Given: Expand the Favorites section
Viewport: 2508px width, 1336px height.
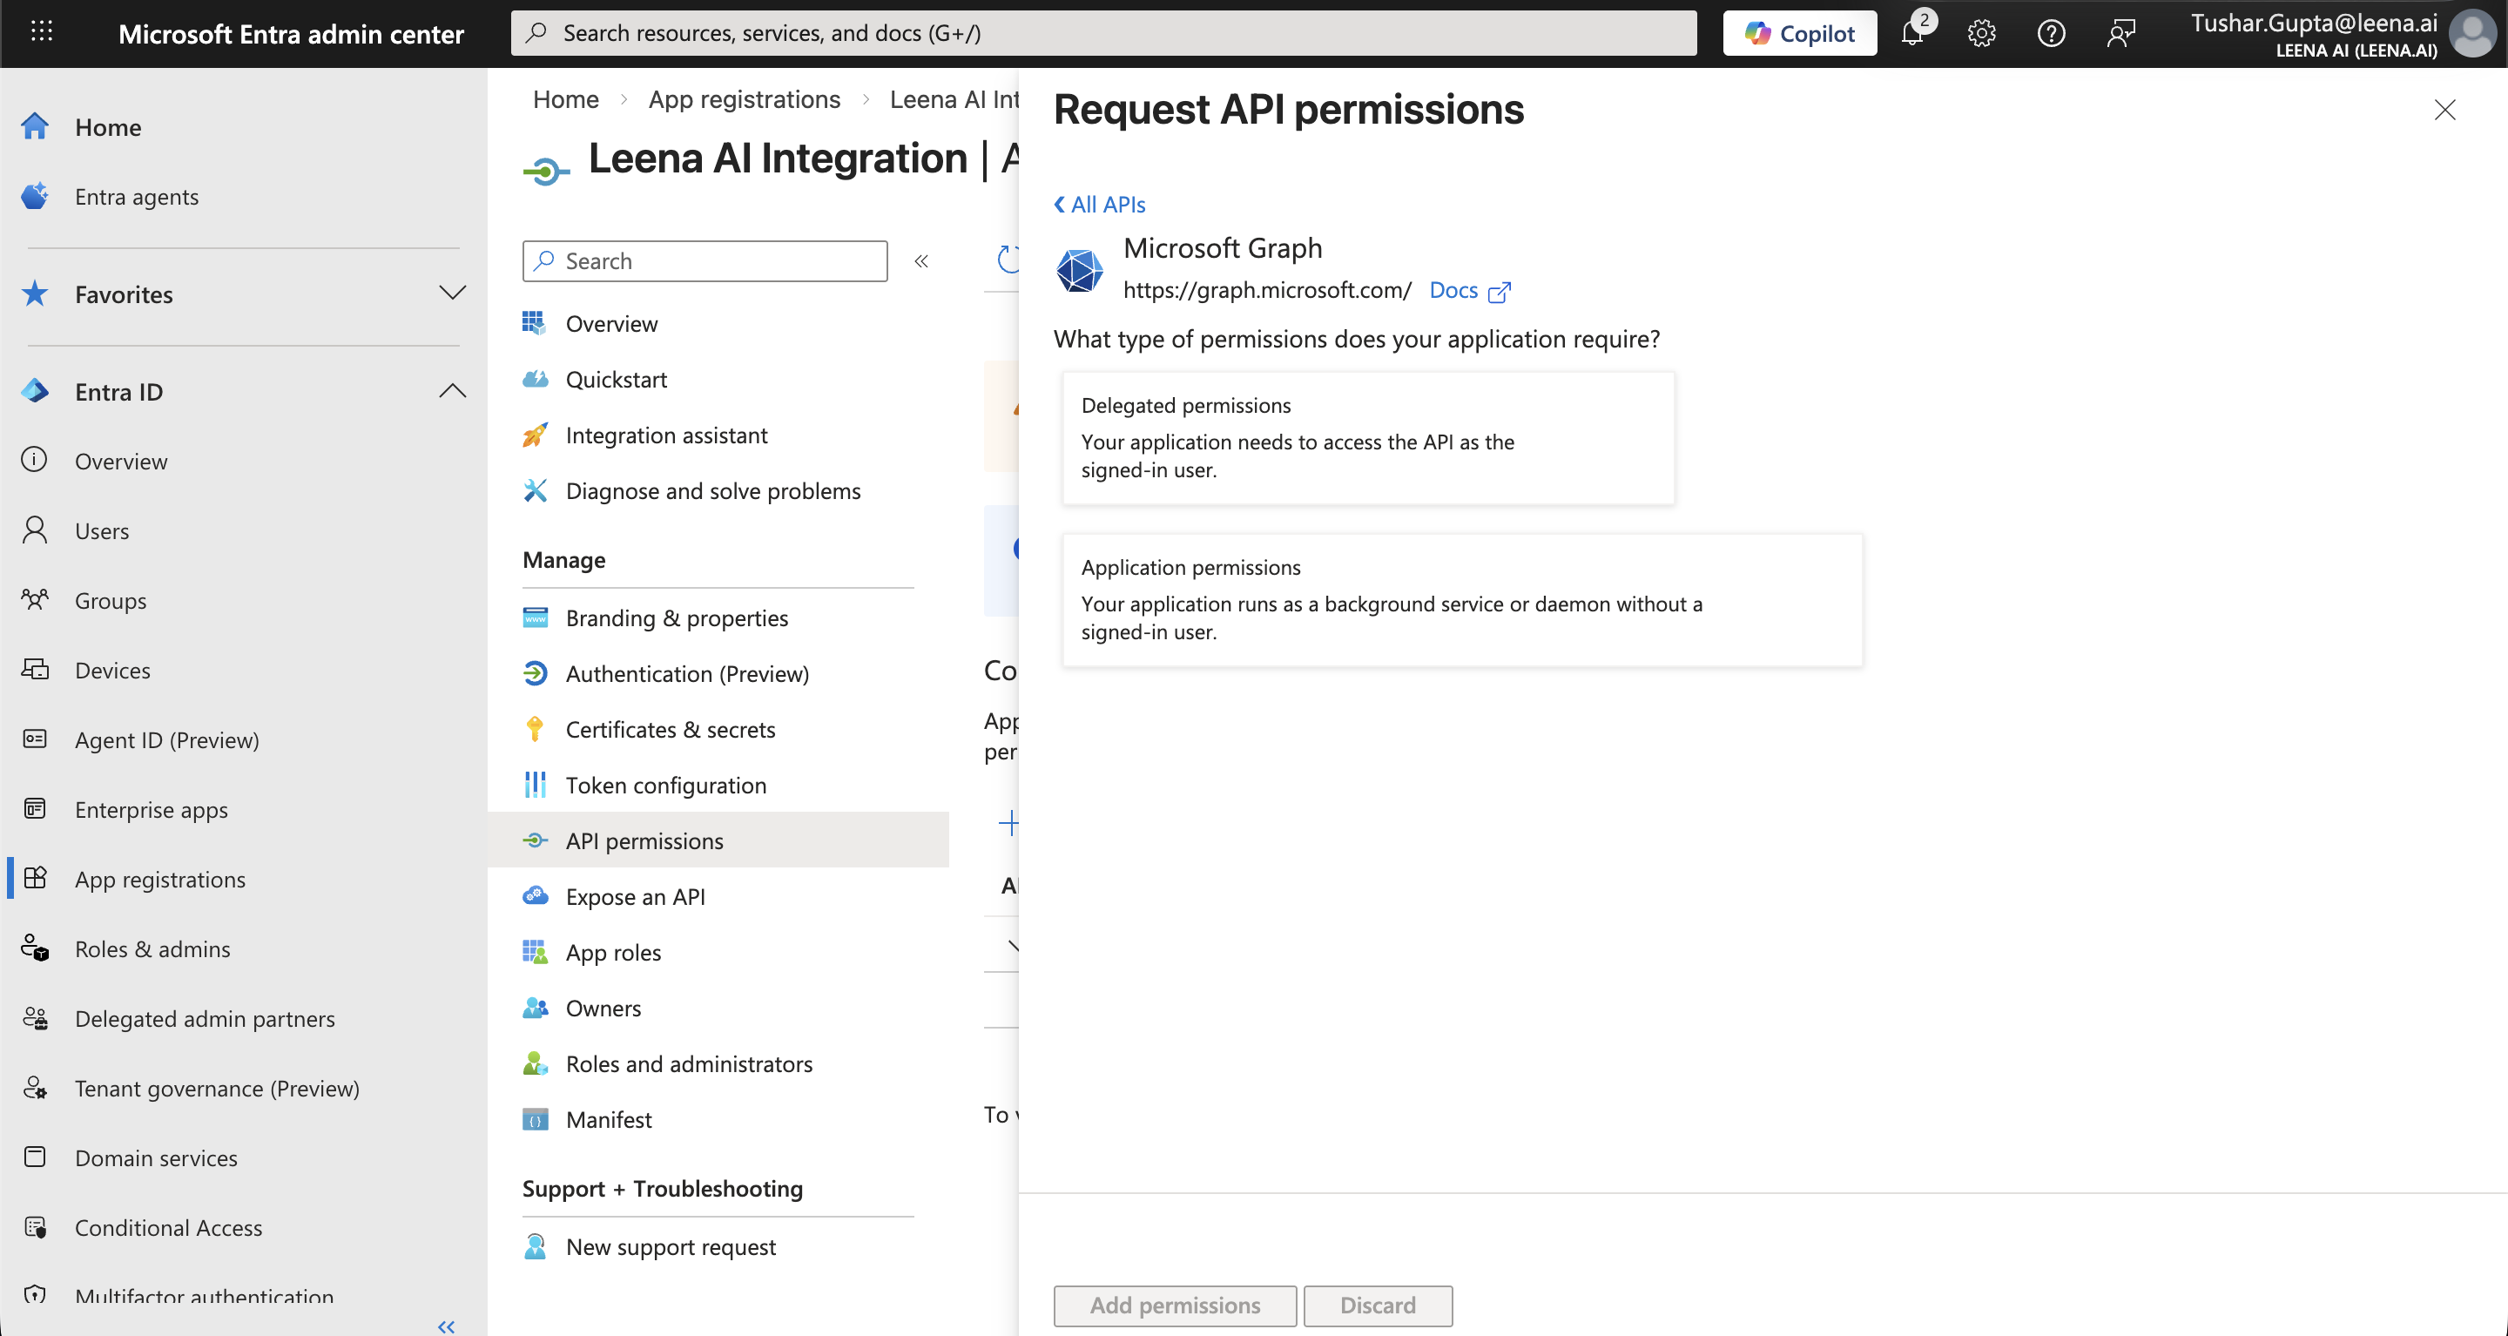Looking at the screenshot, I should [452, 294].
